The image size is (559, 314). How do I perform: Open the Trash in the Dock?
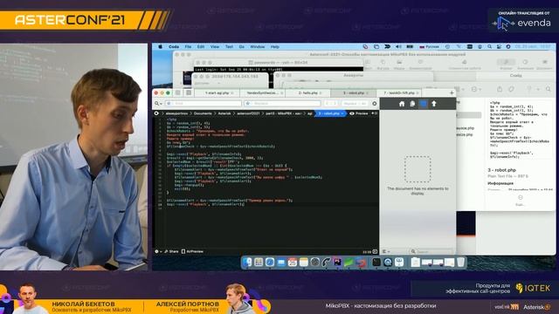(x=460, y=263)
